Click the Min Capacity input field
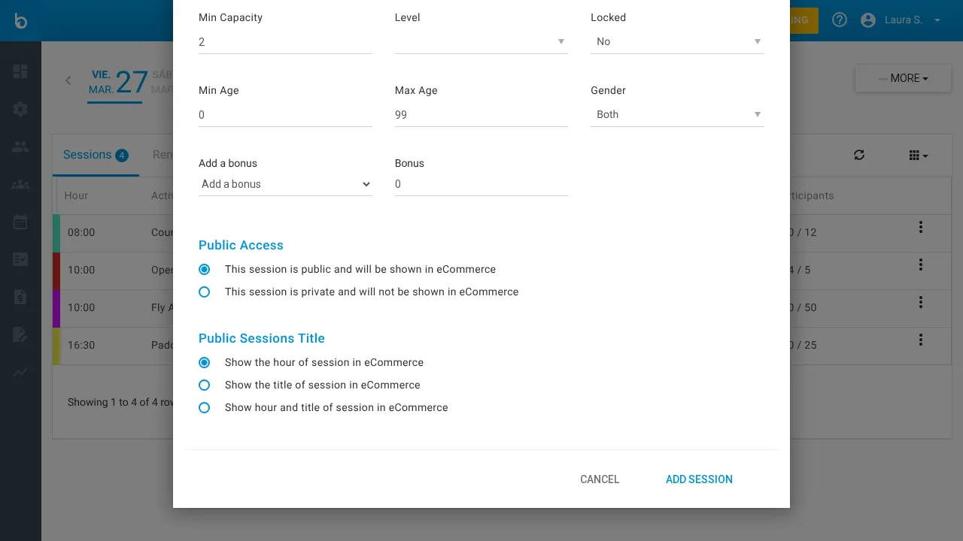The image size is (963, 541). (285, 41)
